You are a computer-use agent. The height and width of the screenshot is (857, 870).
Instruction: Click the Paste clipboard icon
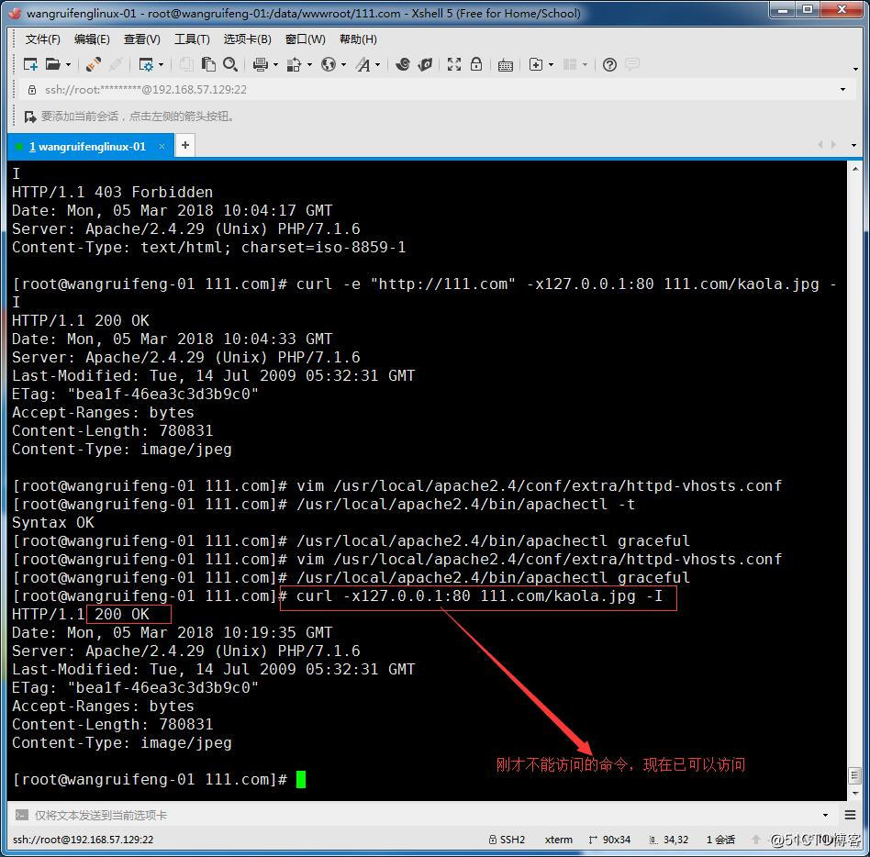coord(208,65)
